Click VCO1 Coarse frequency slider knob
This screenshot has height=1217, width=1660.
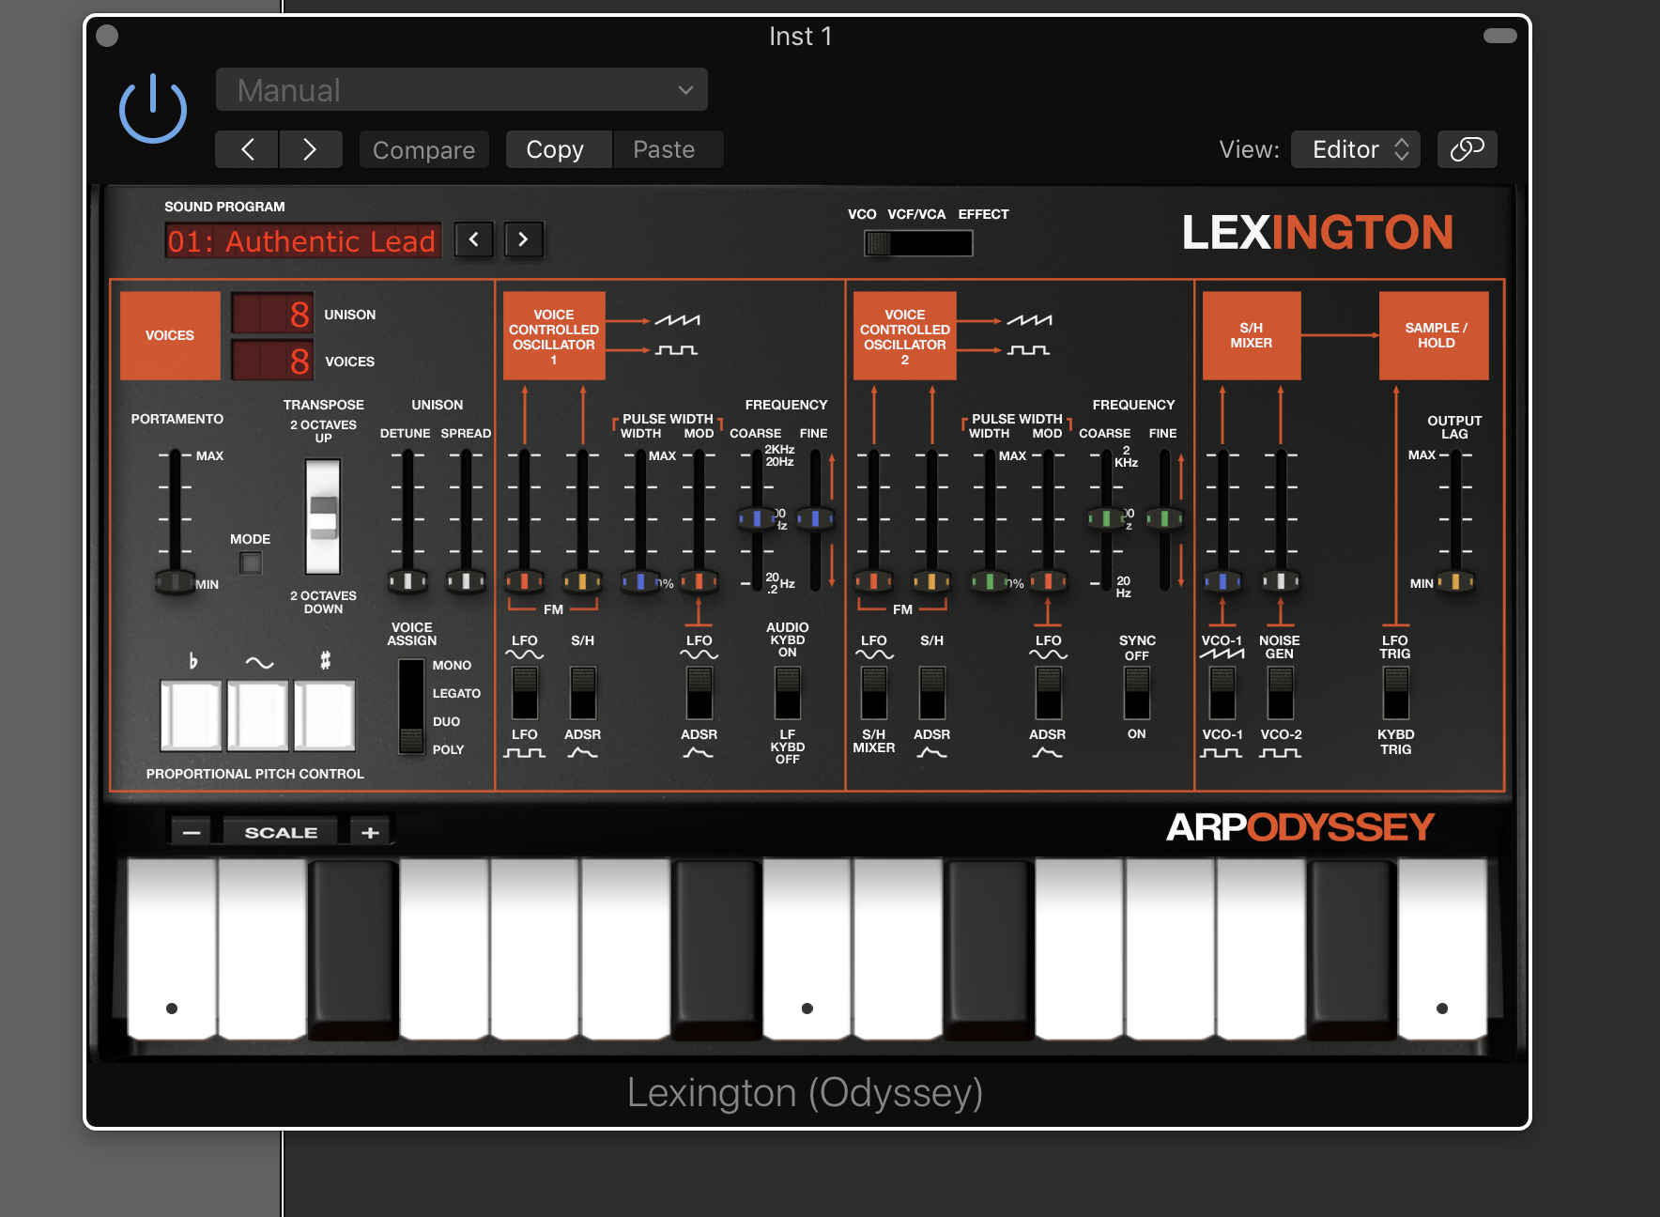pos(757,517)
